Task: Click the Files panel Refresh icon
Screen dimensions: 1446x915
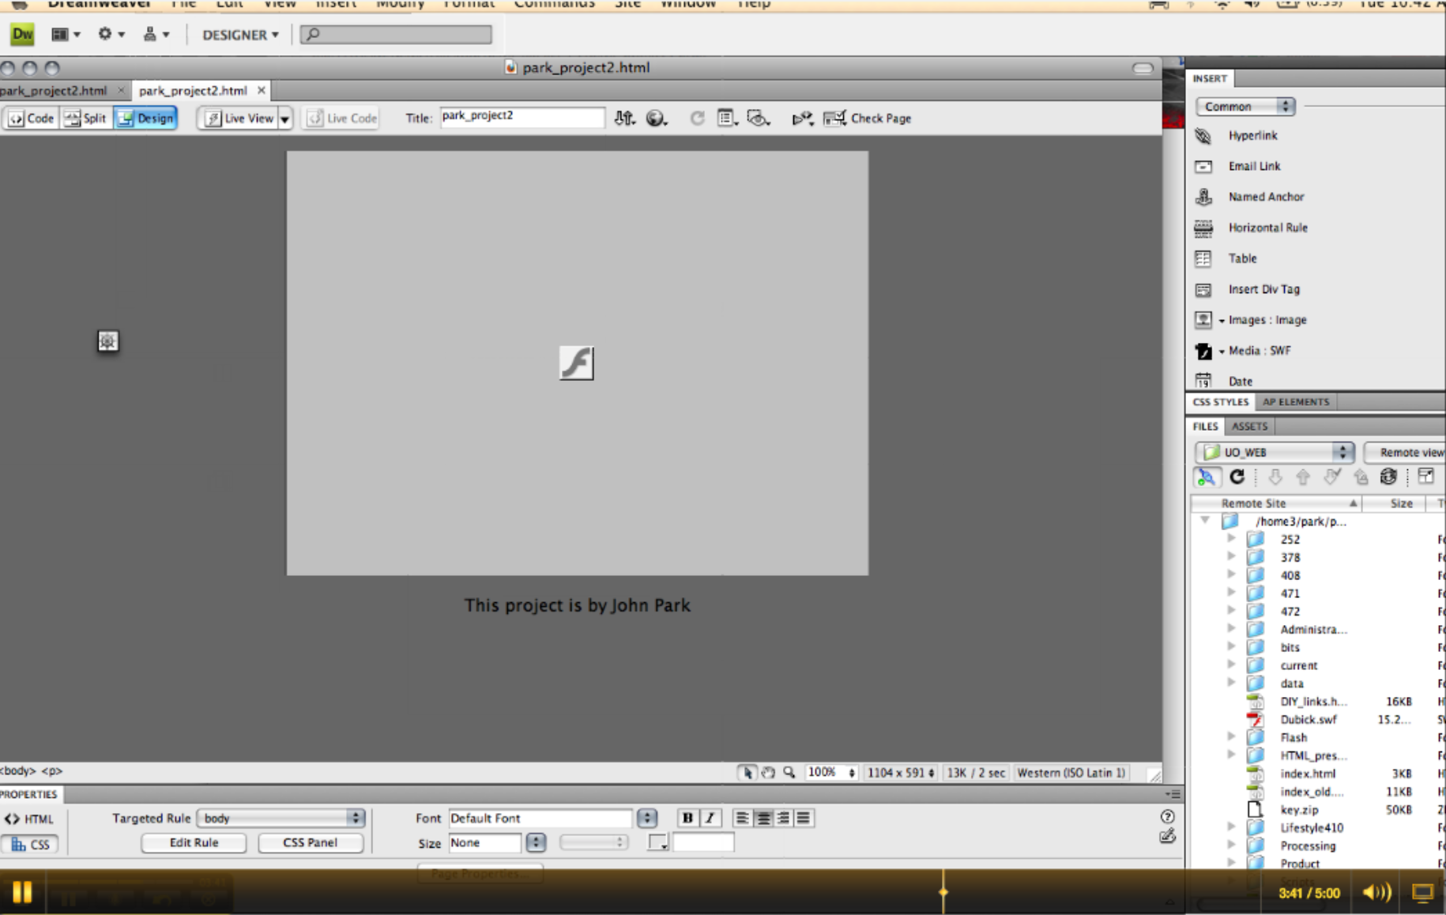Action: (1237, 476)
